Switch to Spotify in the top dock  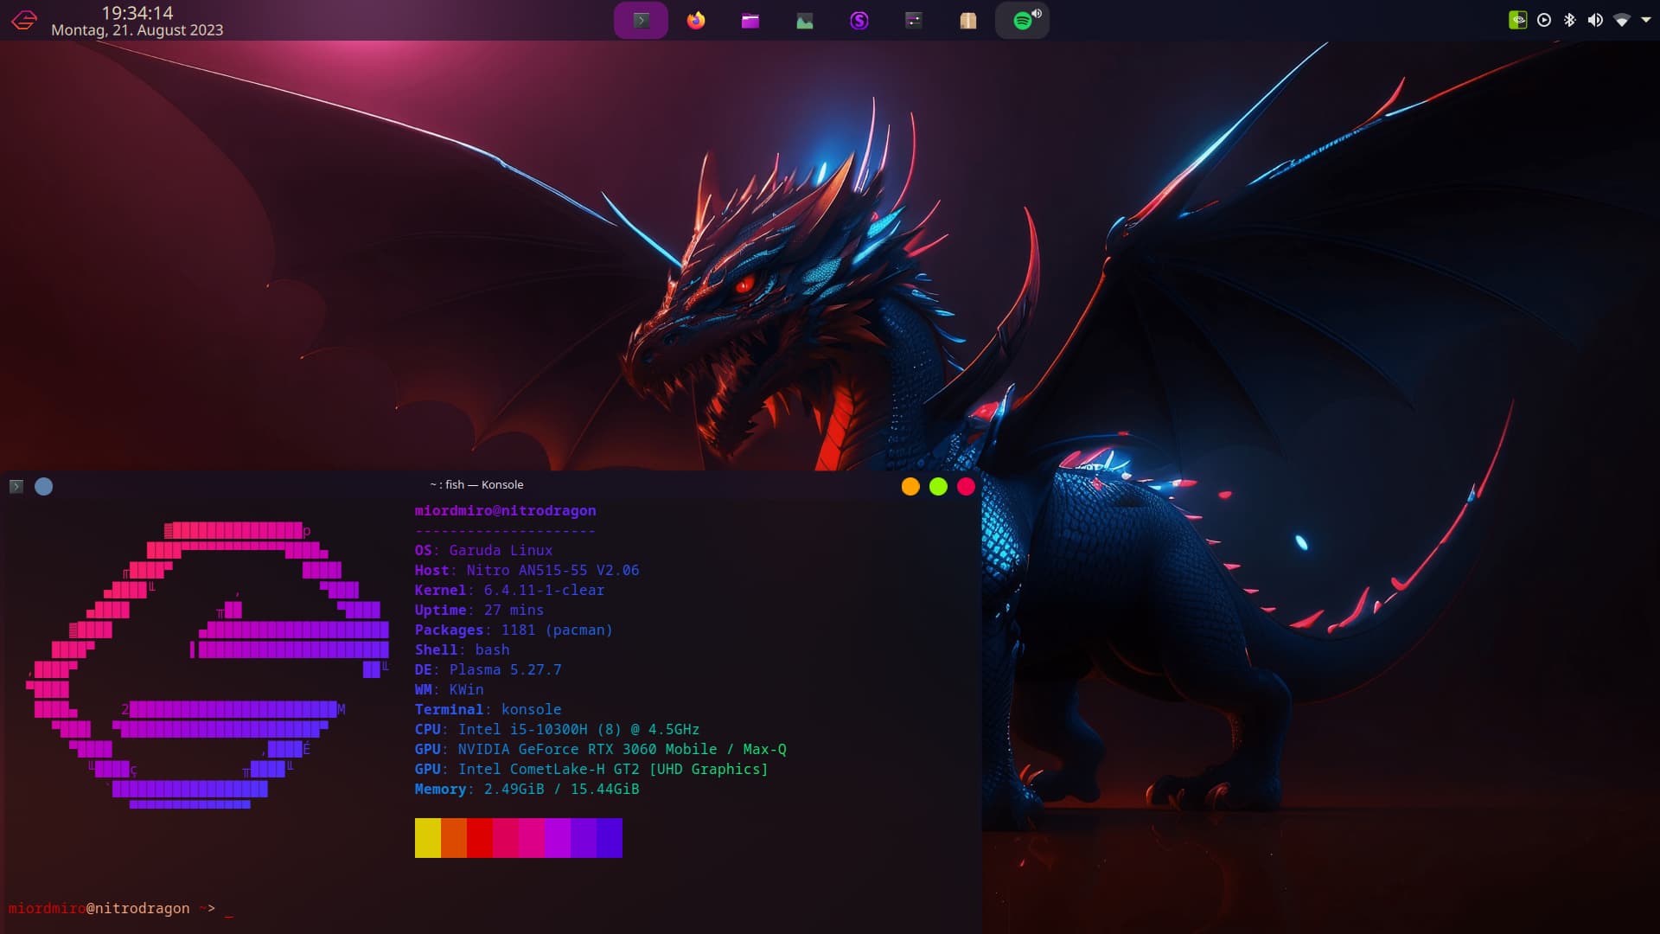tap(1022, 21)
